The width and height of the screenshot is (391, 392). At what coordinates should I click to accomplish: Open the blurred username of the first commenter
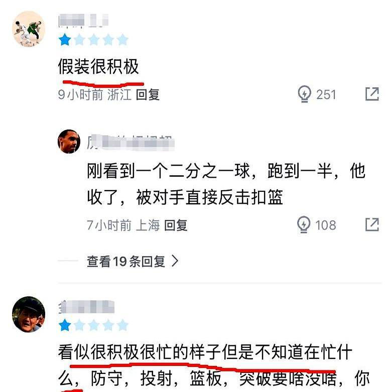(x=83, y=20)
